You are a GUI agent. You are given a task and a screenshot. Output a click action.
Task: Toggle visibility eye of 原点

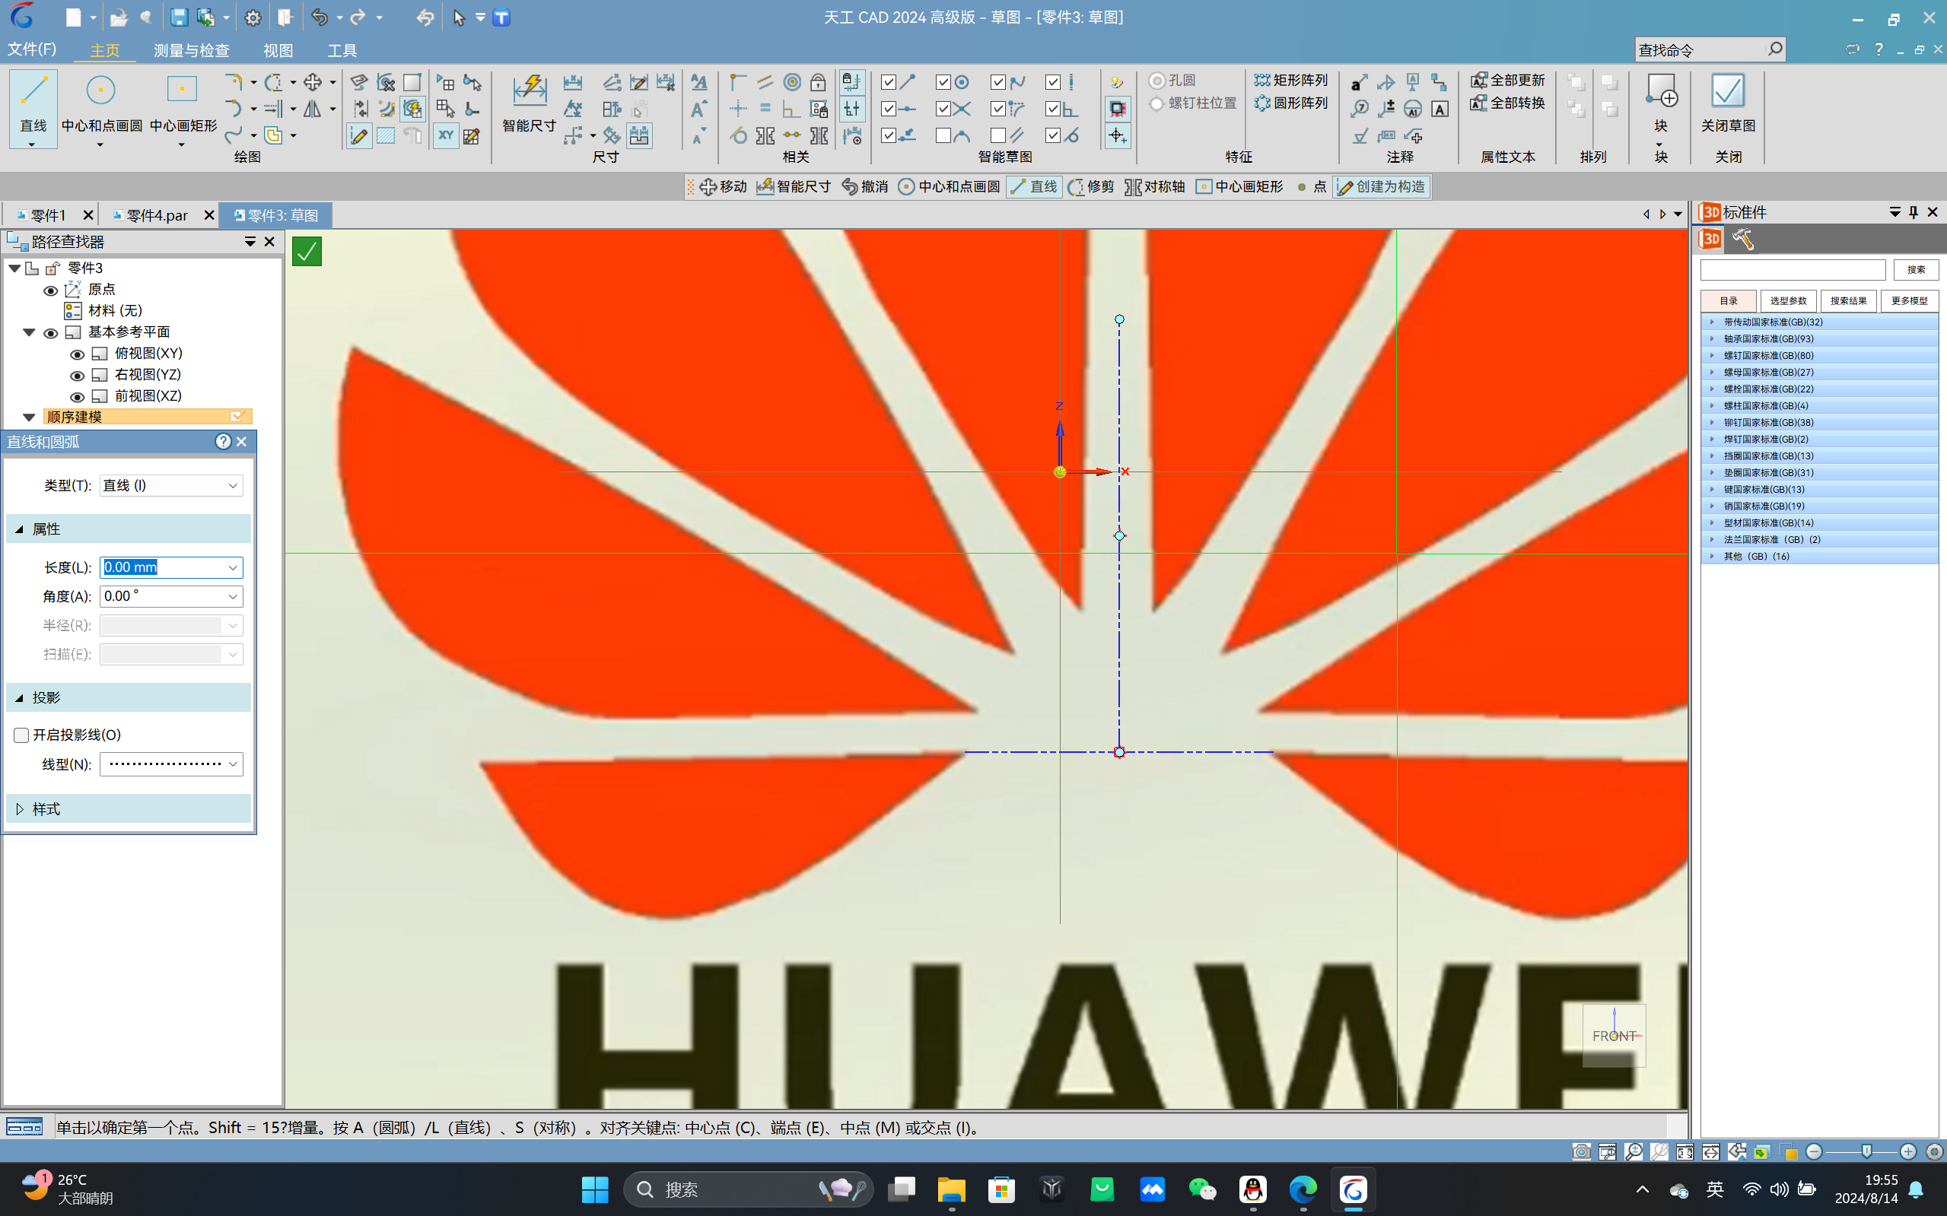50,291
